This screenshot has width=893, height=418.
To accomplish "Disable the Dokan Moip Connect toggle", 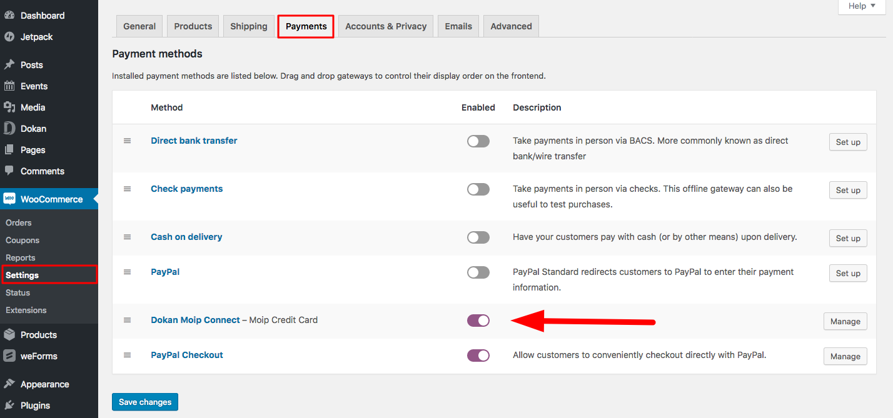I will [x=478, y=321].
